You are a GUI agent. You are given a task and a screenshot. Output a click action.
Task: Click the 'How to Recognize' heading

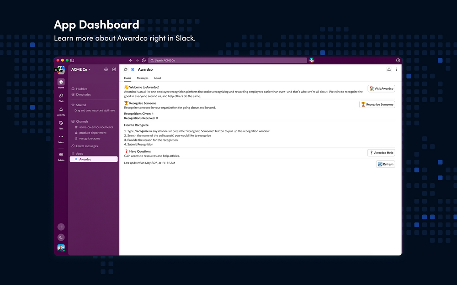point(136,125)
